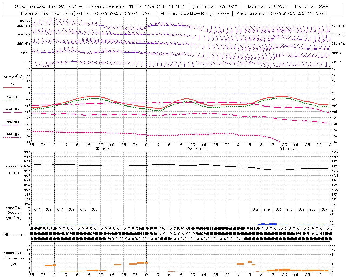
Task: Select the model name COSMO-RU / 6.6км
Action: (205, 13)
